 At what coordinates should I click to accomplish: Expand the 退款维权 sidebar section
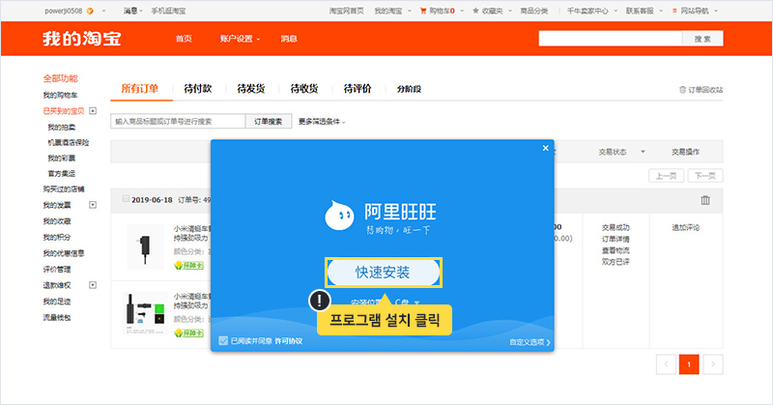(93, 285)
